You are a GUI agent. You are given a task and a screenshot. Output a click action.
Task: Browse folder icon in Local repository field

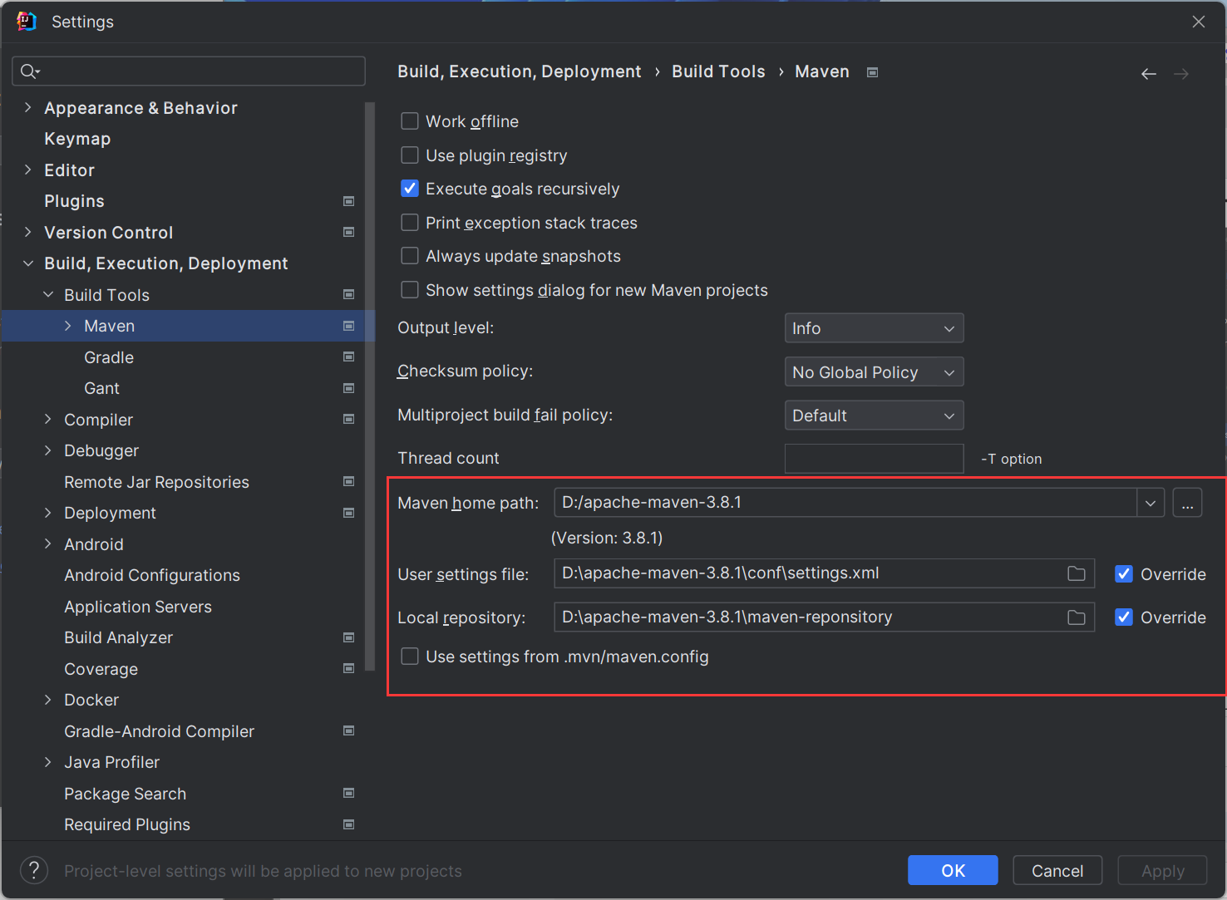click(x=1077, y=617)
